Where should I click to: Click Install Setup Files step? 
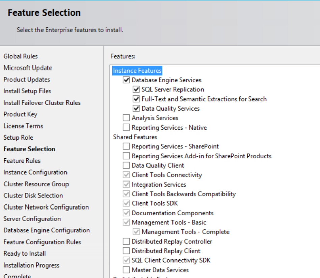[x=27, y=91]
